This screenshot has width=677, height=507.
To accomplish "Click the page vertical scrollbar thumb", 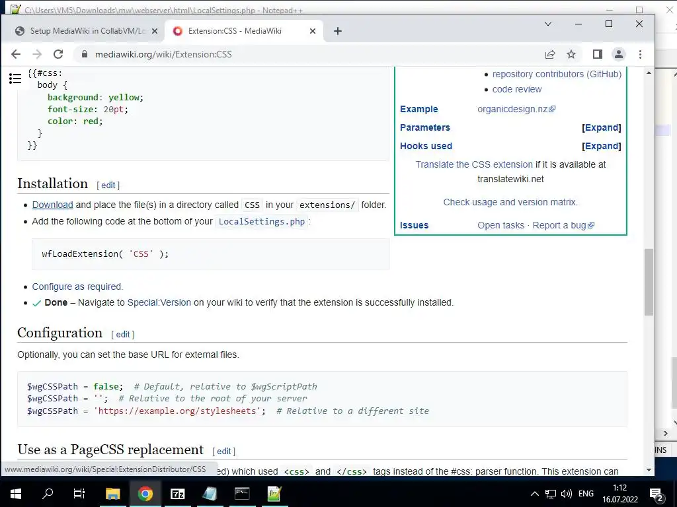I will pos(649,282).
